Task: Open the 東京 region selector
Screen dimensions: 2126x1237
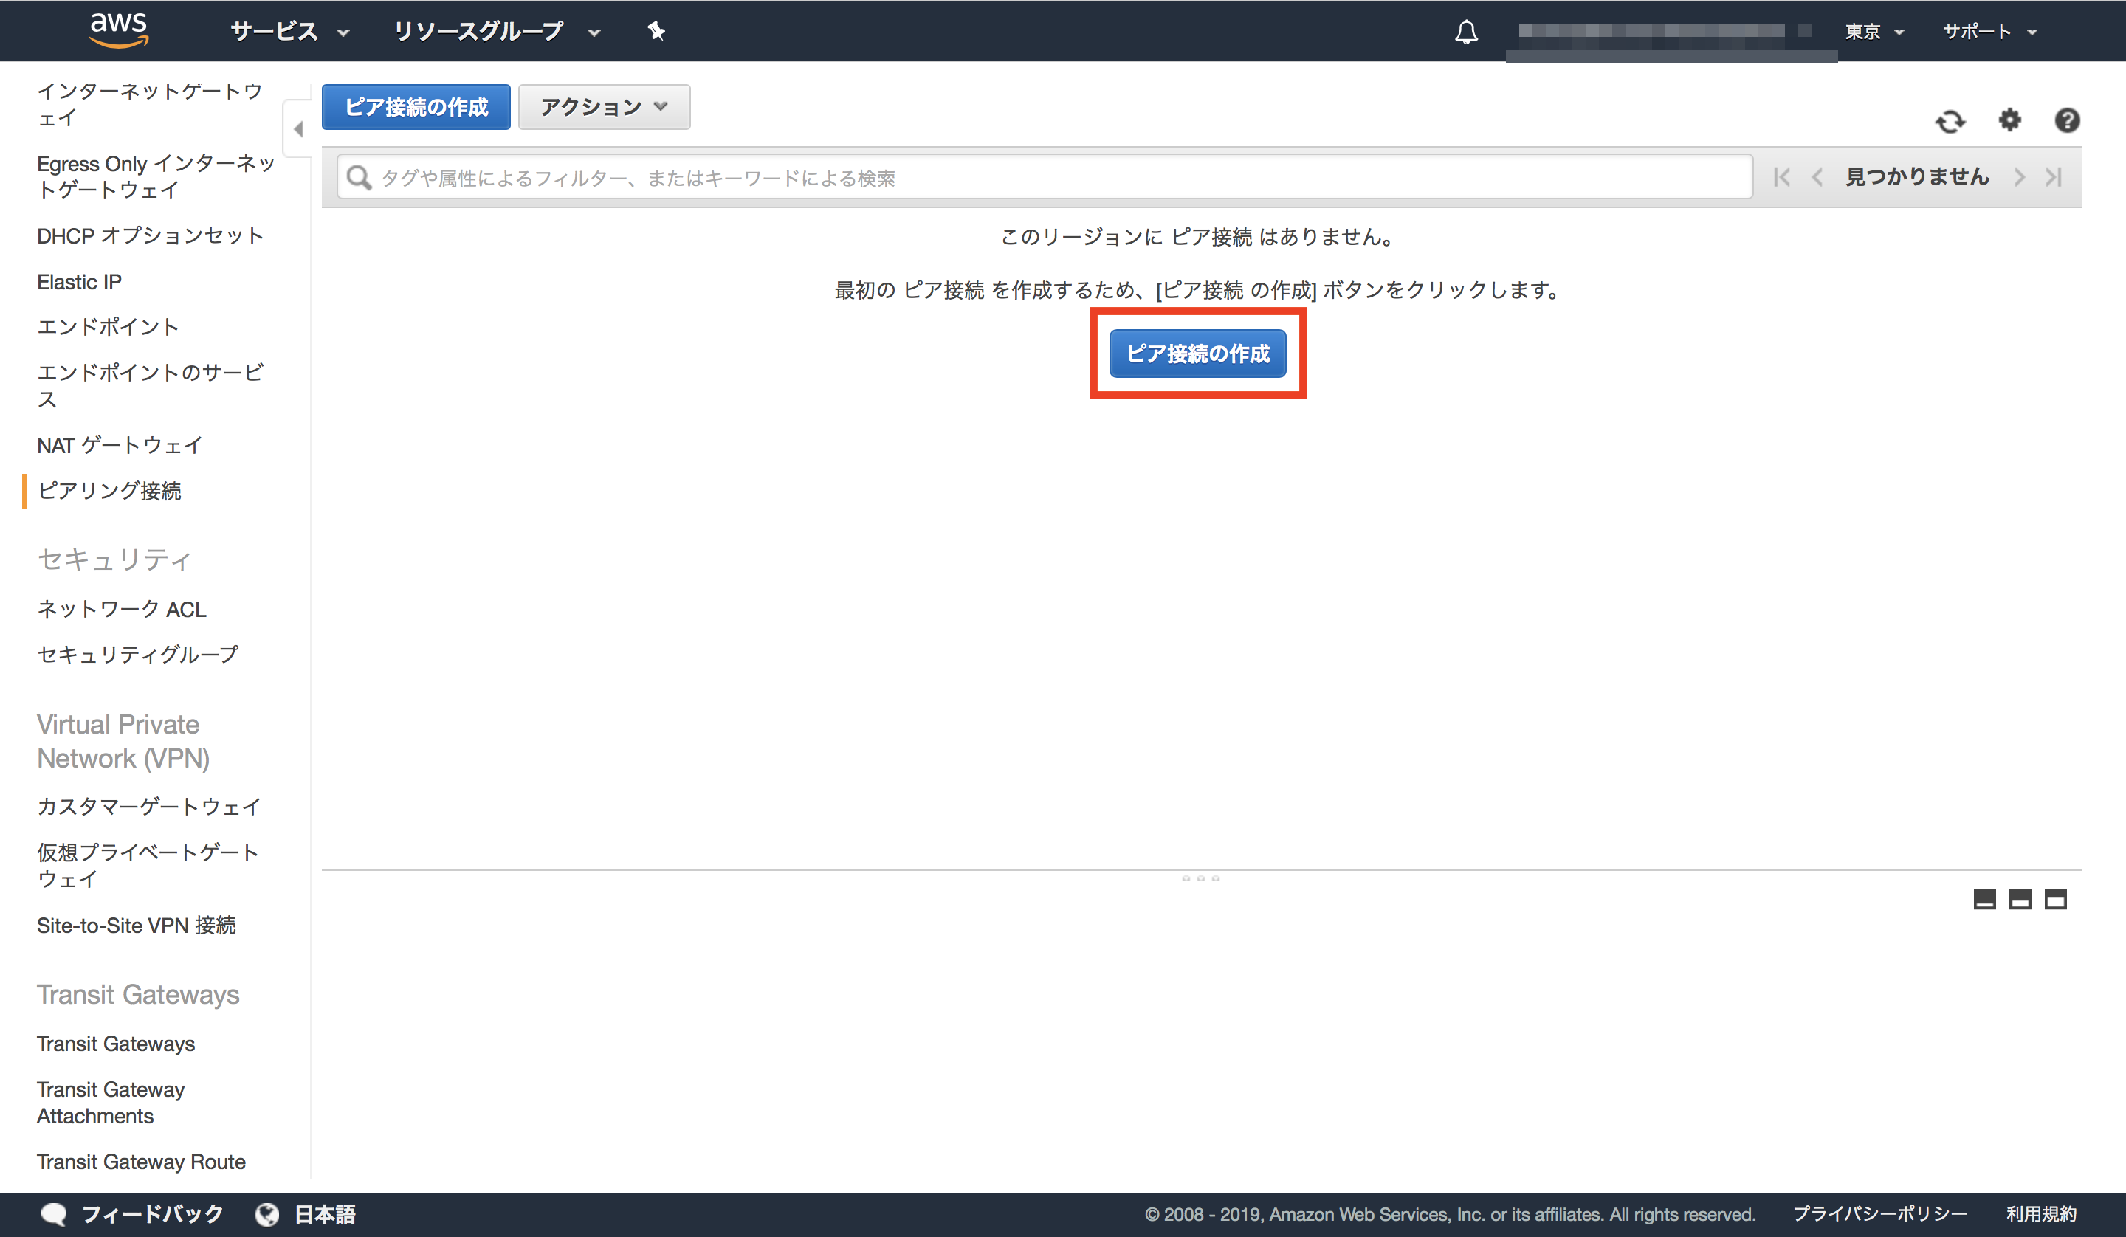Action: 1874,31
